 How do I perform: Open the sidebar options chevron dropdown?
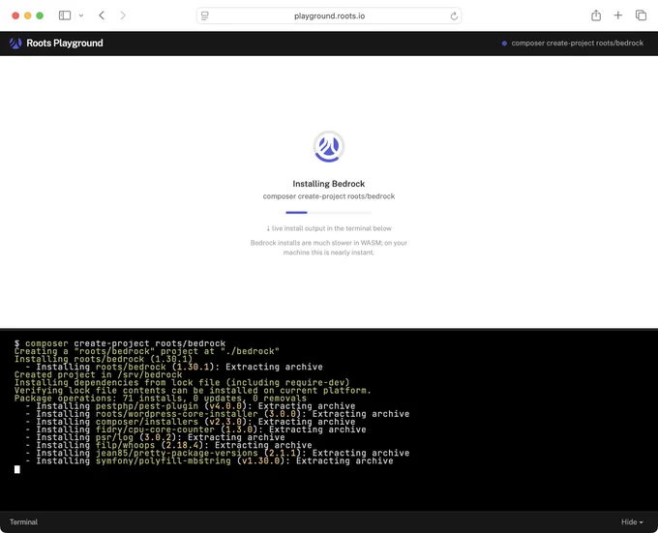pyautogui.click(x=81, y=15)
